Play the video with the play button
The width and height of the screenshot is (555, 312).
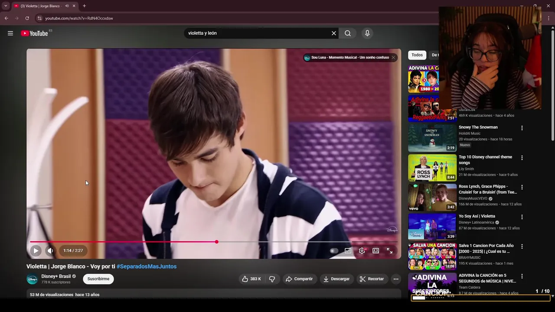click(36, 250)
